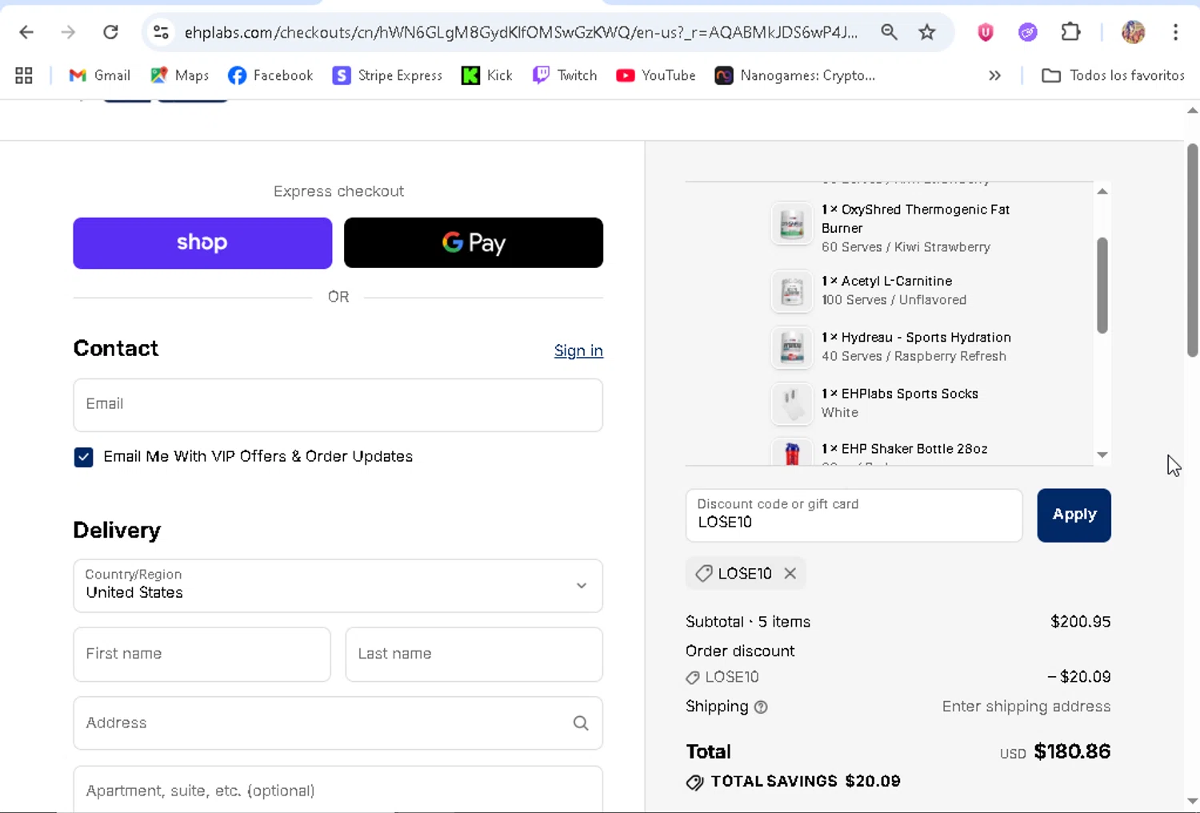Viewport: 1200px width, 813px height.
Task: Click the order list scroll-up arrow
Action: 1102,191
